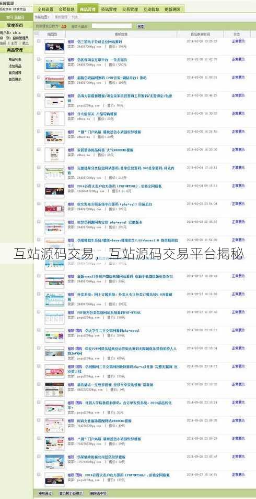This screenshot has width=256, height=499.
Task: Open 商品列表 in the sidebar
Action: click(x=15, y=60)
